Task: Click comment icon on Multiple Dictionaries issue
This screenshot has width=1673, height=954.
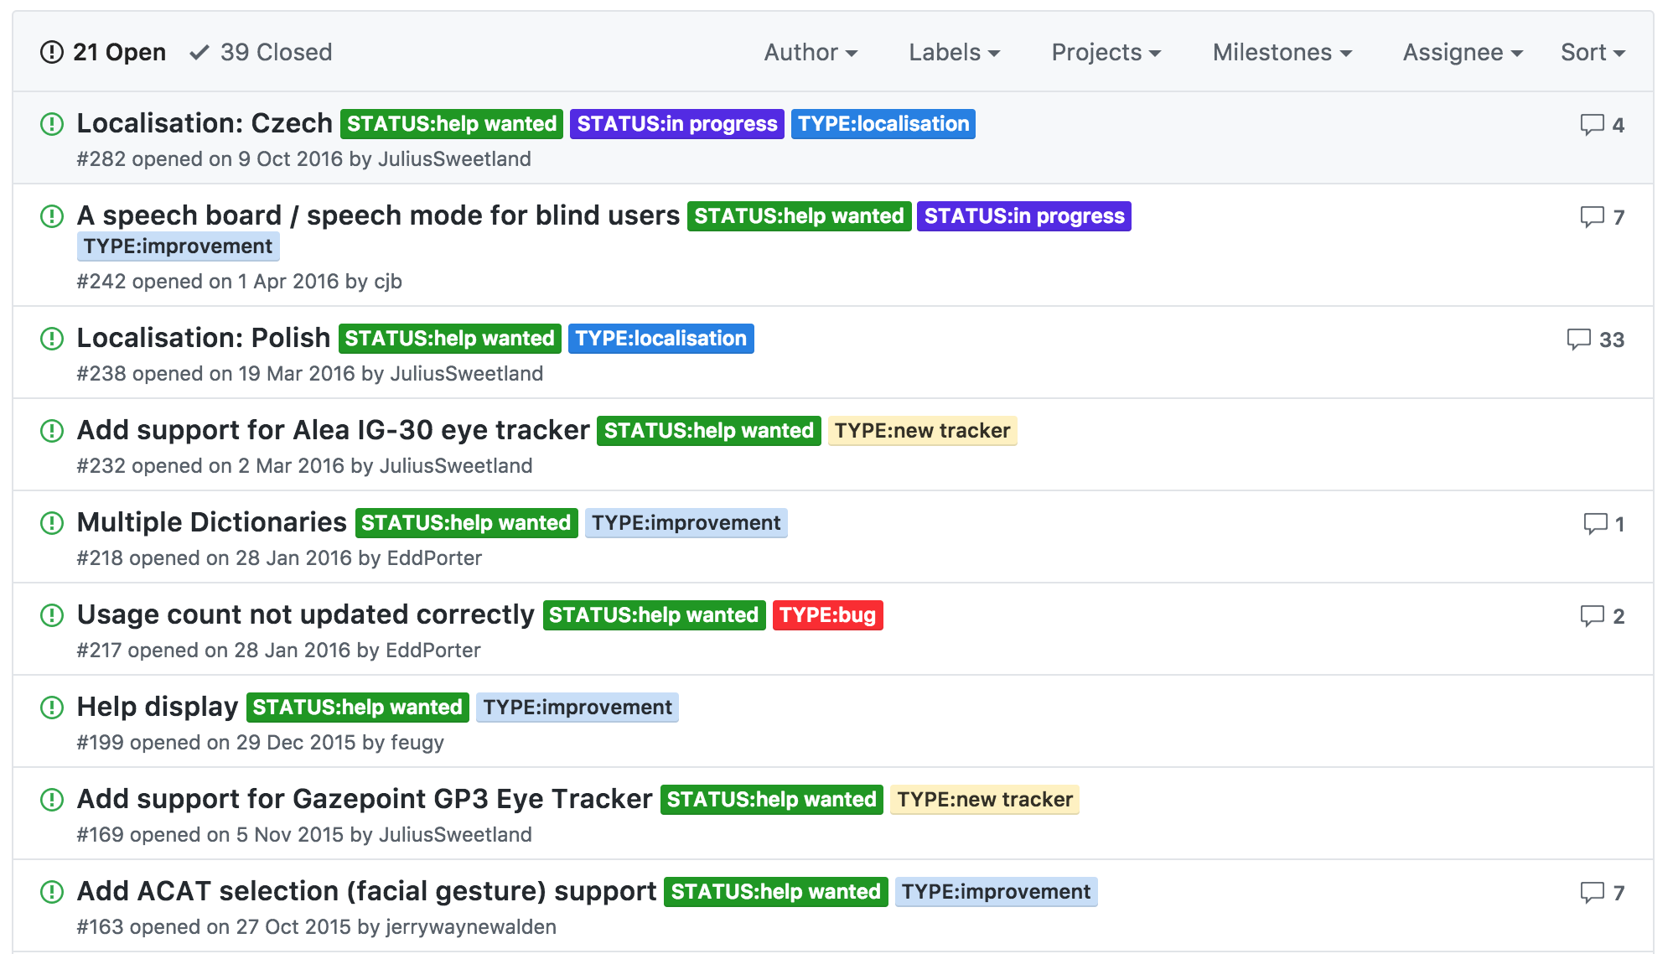Action: tap(1594, 524)
